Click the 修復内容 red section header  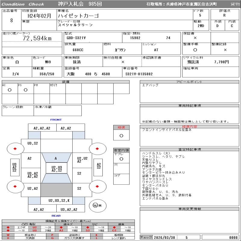(190, 127)
